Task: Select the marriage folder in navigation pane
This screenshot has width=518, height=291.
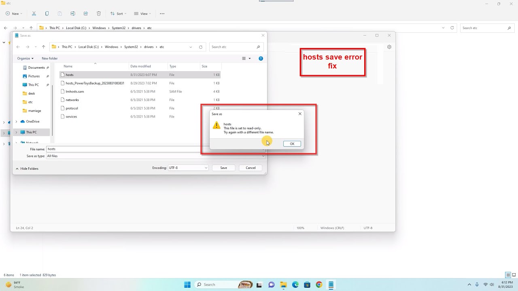Action: click(x=34, y=111)
